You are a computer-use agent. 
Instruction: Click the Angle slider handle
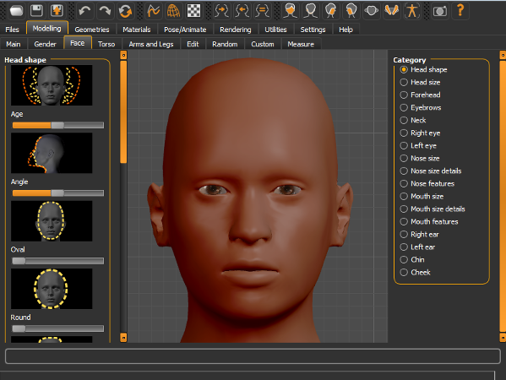[57, 193]
